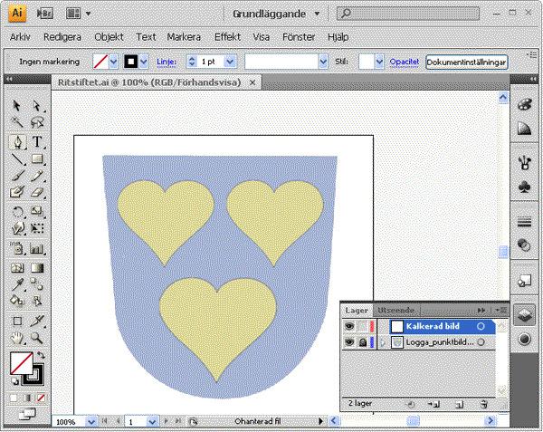Viewport: 543px width, 432px height.
Task: Select the Selection (arrow) tool
Action: click(17, 106)
